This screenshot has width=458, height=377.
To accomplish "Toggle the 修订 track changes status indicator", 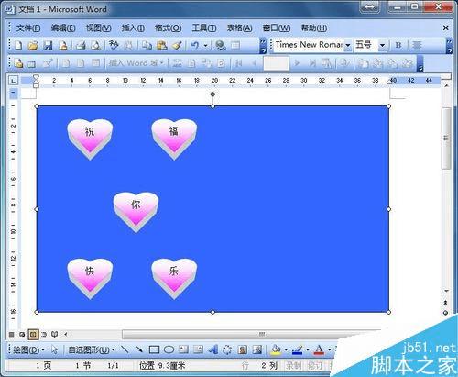I will coord(315,365).
